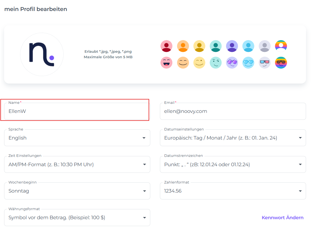This screenshot has width=311, height=228.
Task: Expand the Datumstrennzeichen dropdown
Action: [x=233, y=165]
